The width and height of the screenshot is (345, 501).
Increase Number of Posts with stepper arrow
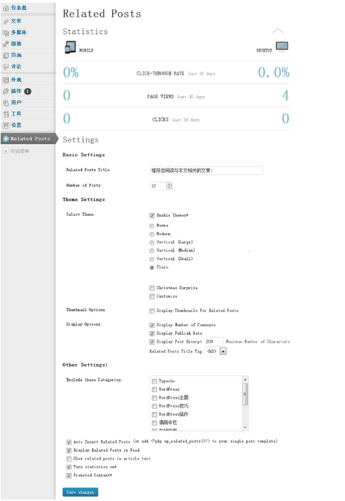pos(169,184)
